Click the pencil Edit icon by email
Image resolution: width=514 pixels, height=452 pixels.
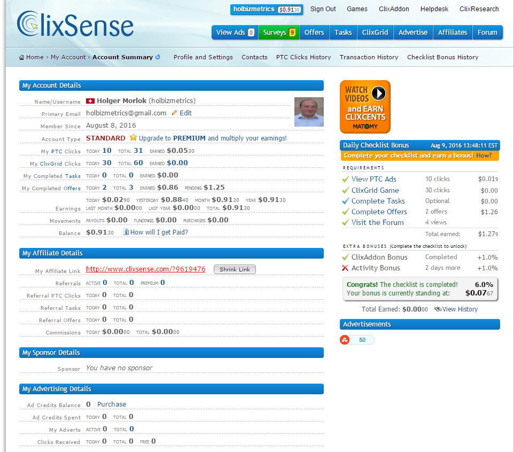(174, 113)
